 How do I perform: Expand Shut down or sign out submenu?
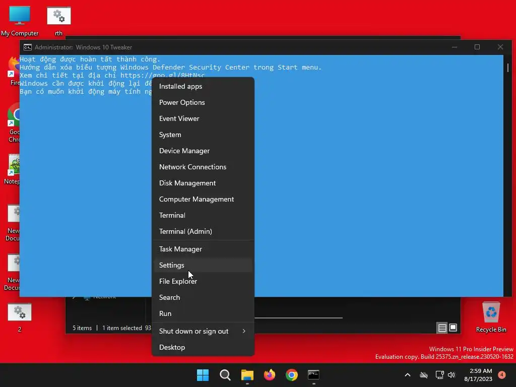[x=203, y=332]
